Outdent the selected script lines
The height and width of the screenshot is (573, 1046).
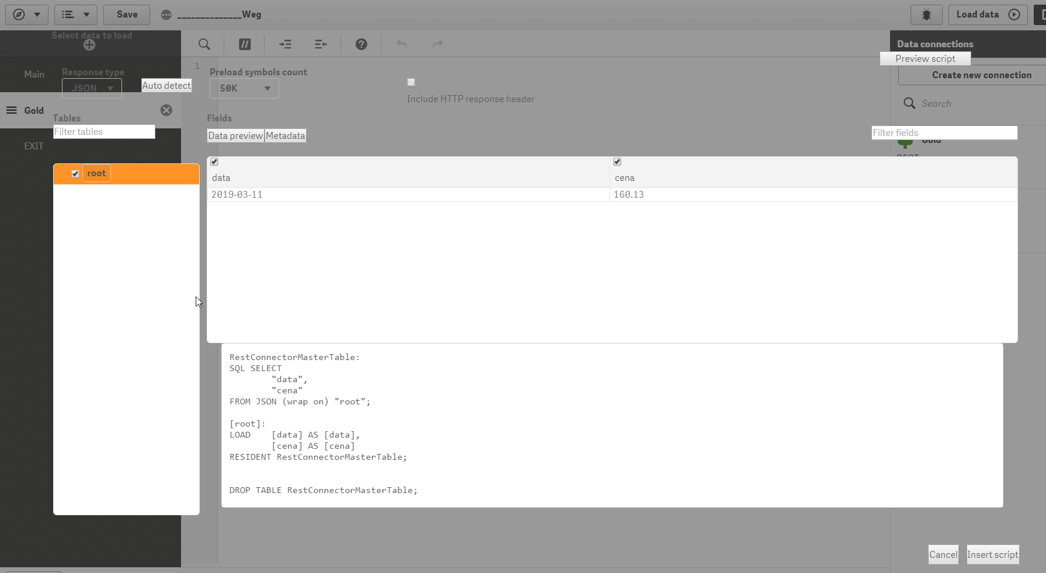pyautogui.click(x=320, y=44)
